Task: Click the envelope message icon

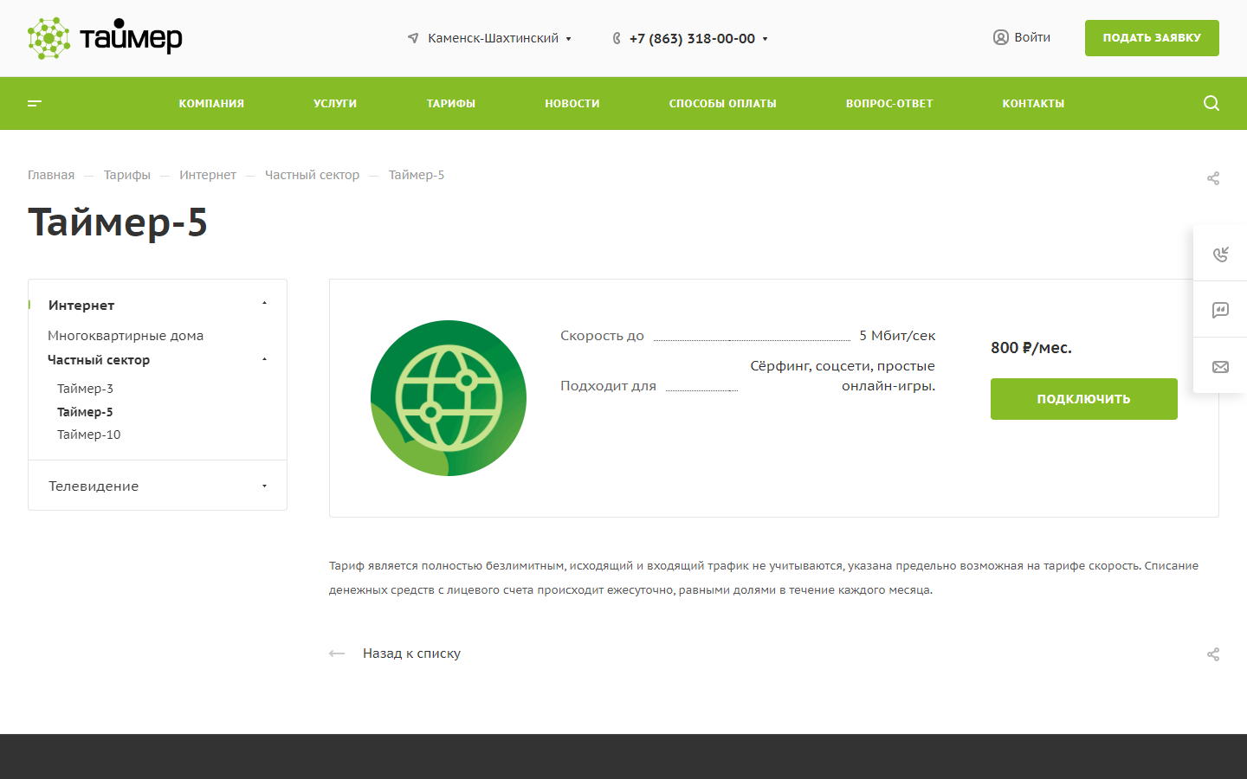Action: 1220,367
